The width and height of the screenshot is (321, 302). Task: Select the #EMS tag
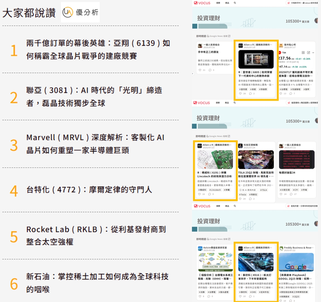coord(253,292)
